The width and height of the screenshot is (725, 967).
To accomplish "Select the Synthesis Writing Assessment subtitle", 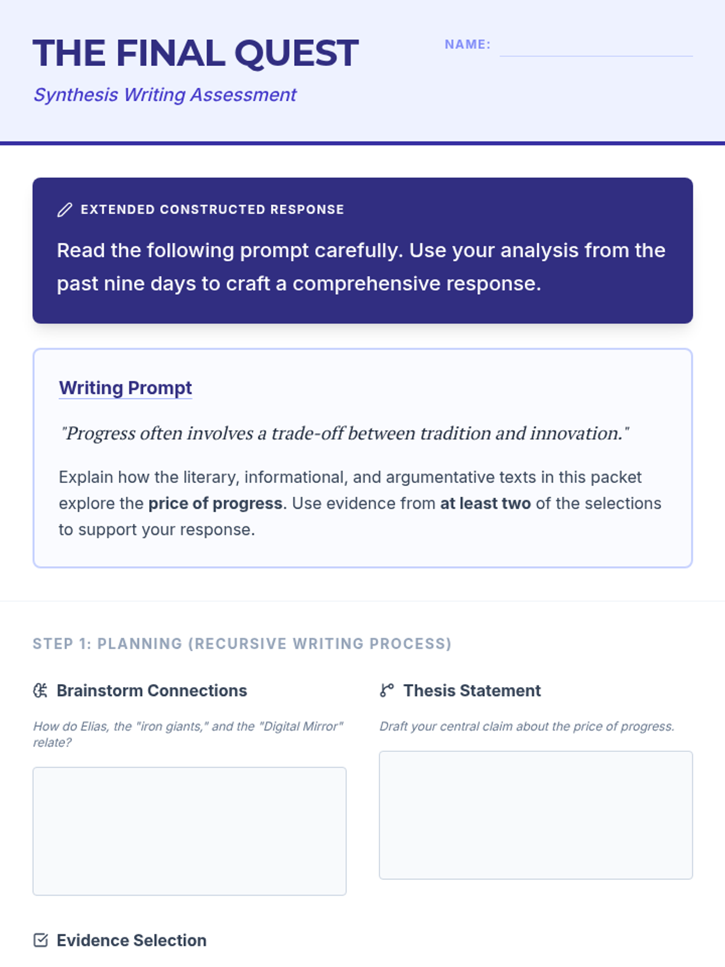I will [x=165, y=95].
